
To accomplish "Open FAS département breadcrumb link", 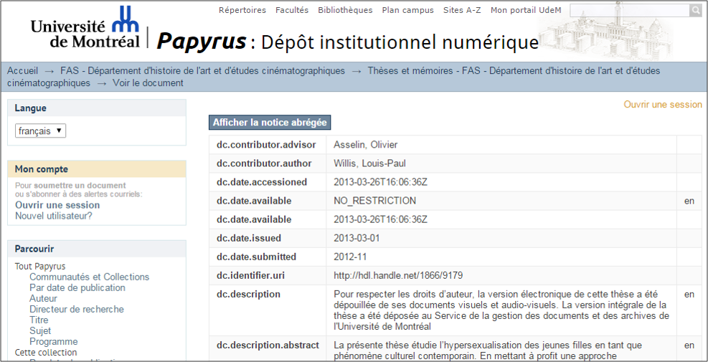I will 203,71.
